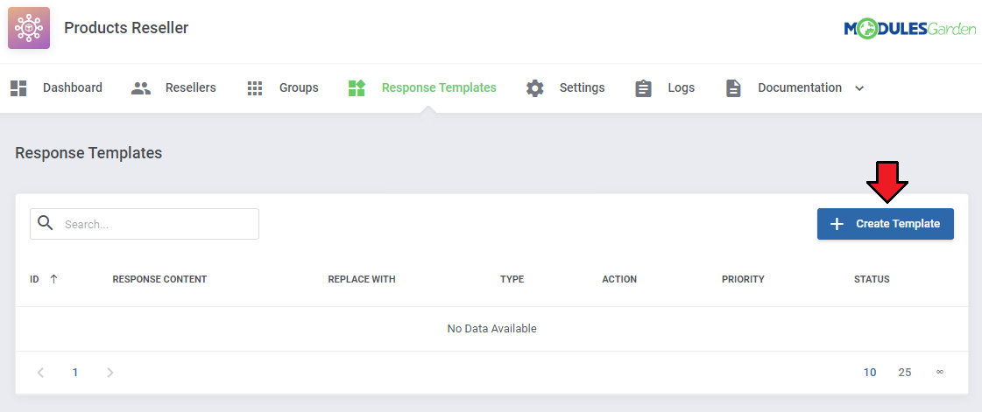
Task: Click the Documentation file icon
Action: [733, 88]
